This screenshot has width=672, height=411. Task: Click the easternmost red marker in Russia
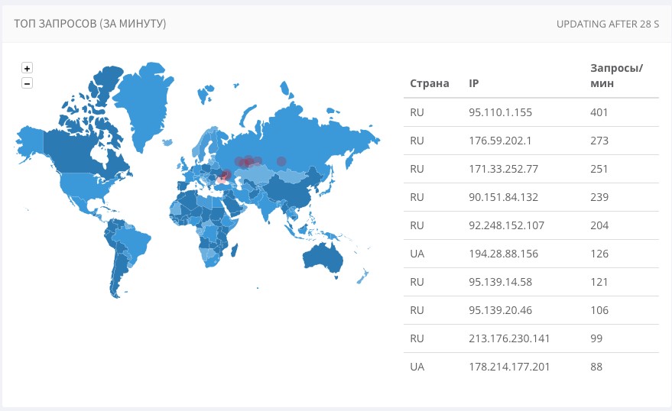(x=281, y=161)
